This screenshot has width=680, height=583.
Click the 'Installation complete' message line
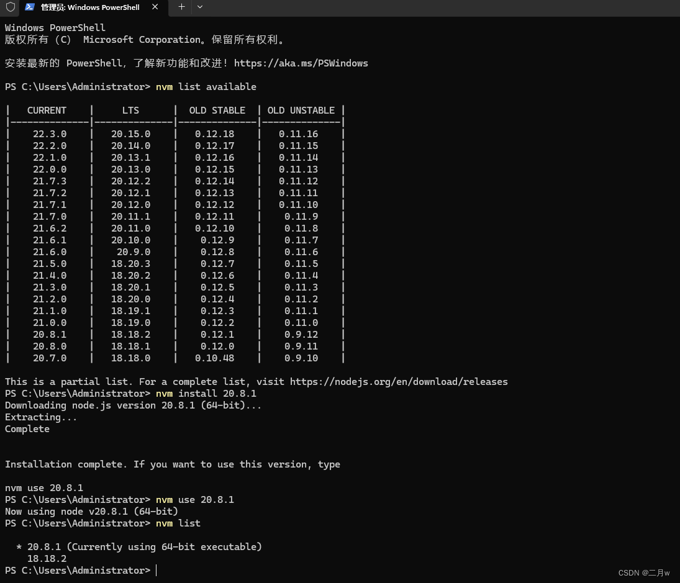point(173,464)
